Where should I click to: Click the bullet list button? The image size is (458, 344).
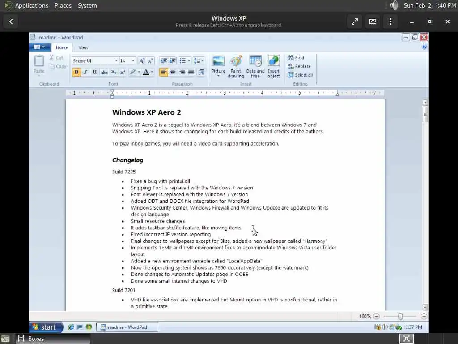tap(182, 61)
